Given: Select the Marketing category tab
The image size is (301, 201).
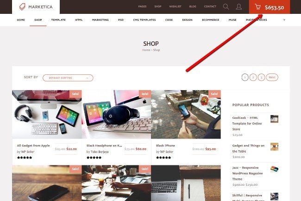Looking at the screenshot, I should (x=100, y=20).
